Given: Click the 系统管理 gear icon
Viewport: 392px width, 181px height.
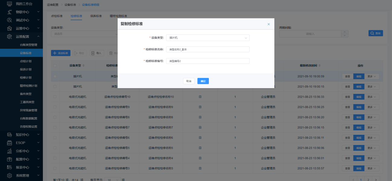Looking at the screenshot, I should click(x=9, y=175).
